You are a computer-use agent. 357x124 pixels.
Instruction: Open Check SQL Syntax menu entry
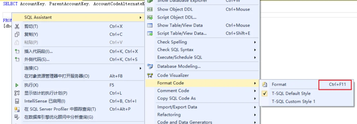(x=202, y=50)
